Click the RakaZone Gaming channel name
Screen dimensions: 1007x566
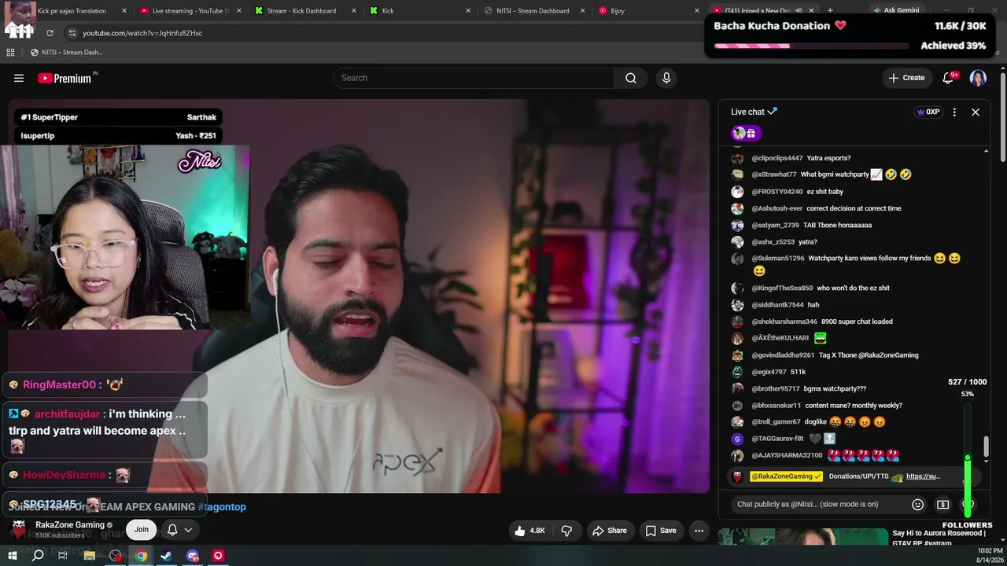(x=70, y=525)
